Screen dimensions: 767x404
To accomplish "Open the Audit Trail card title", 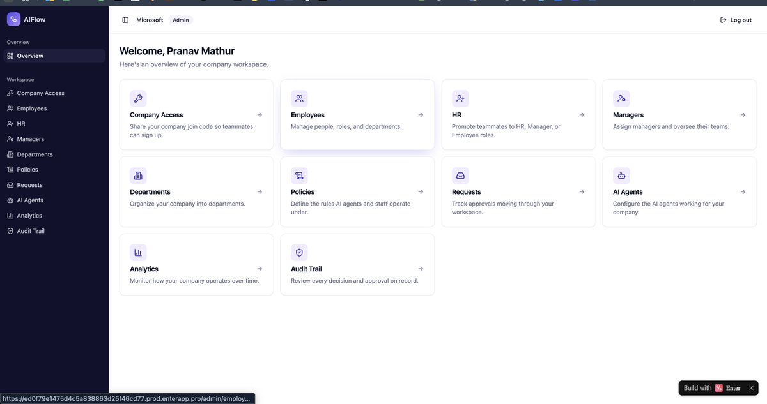I will coord(306,269).
